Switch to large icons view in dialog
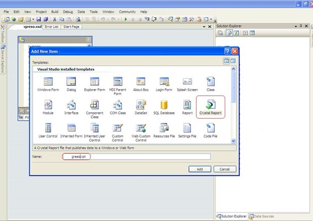The width and height of the screenshot is (313, 221). (226, 61)
